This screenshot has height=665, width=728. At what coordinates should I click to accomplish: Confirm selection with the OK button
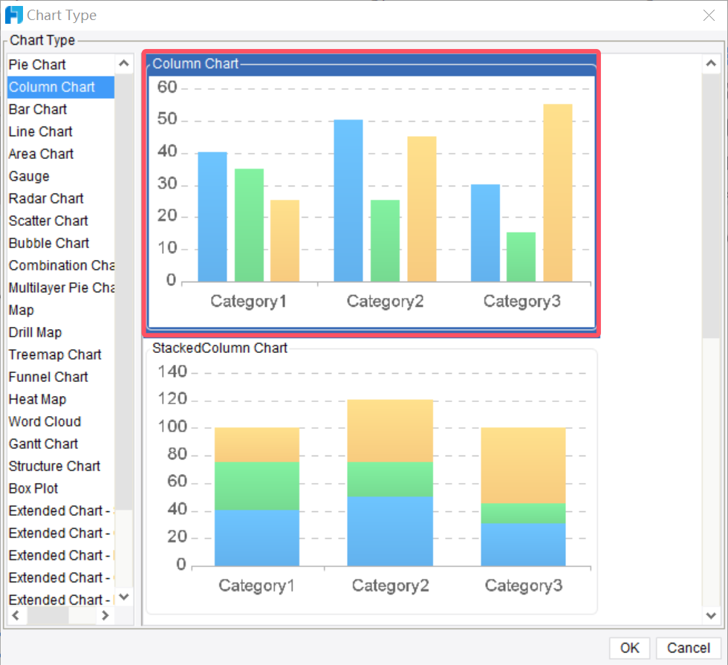click(x=630, y=648)
